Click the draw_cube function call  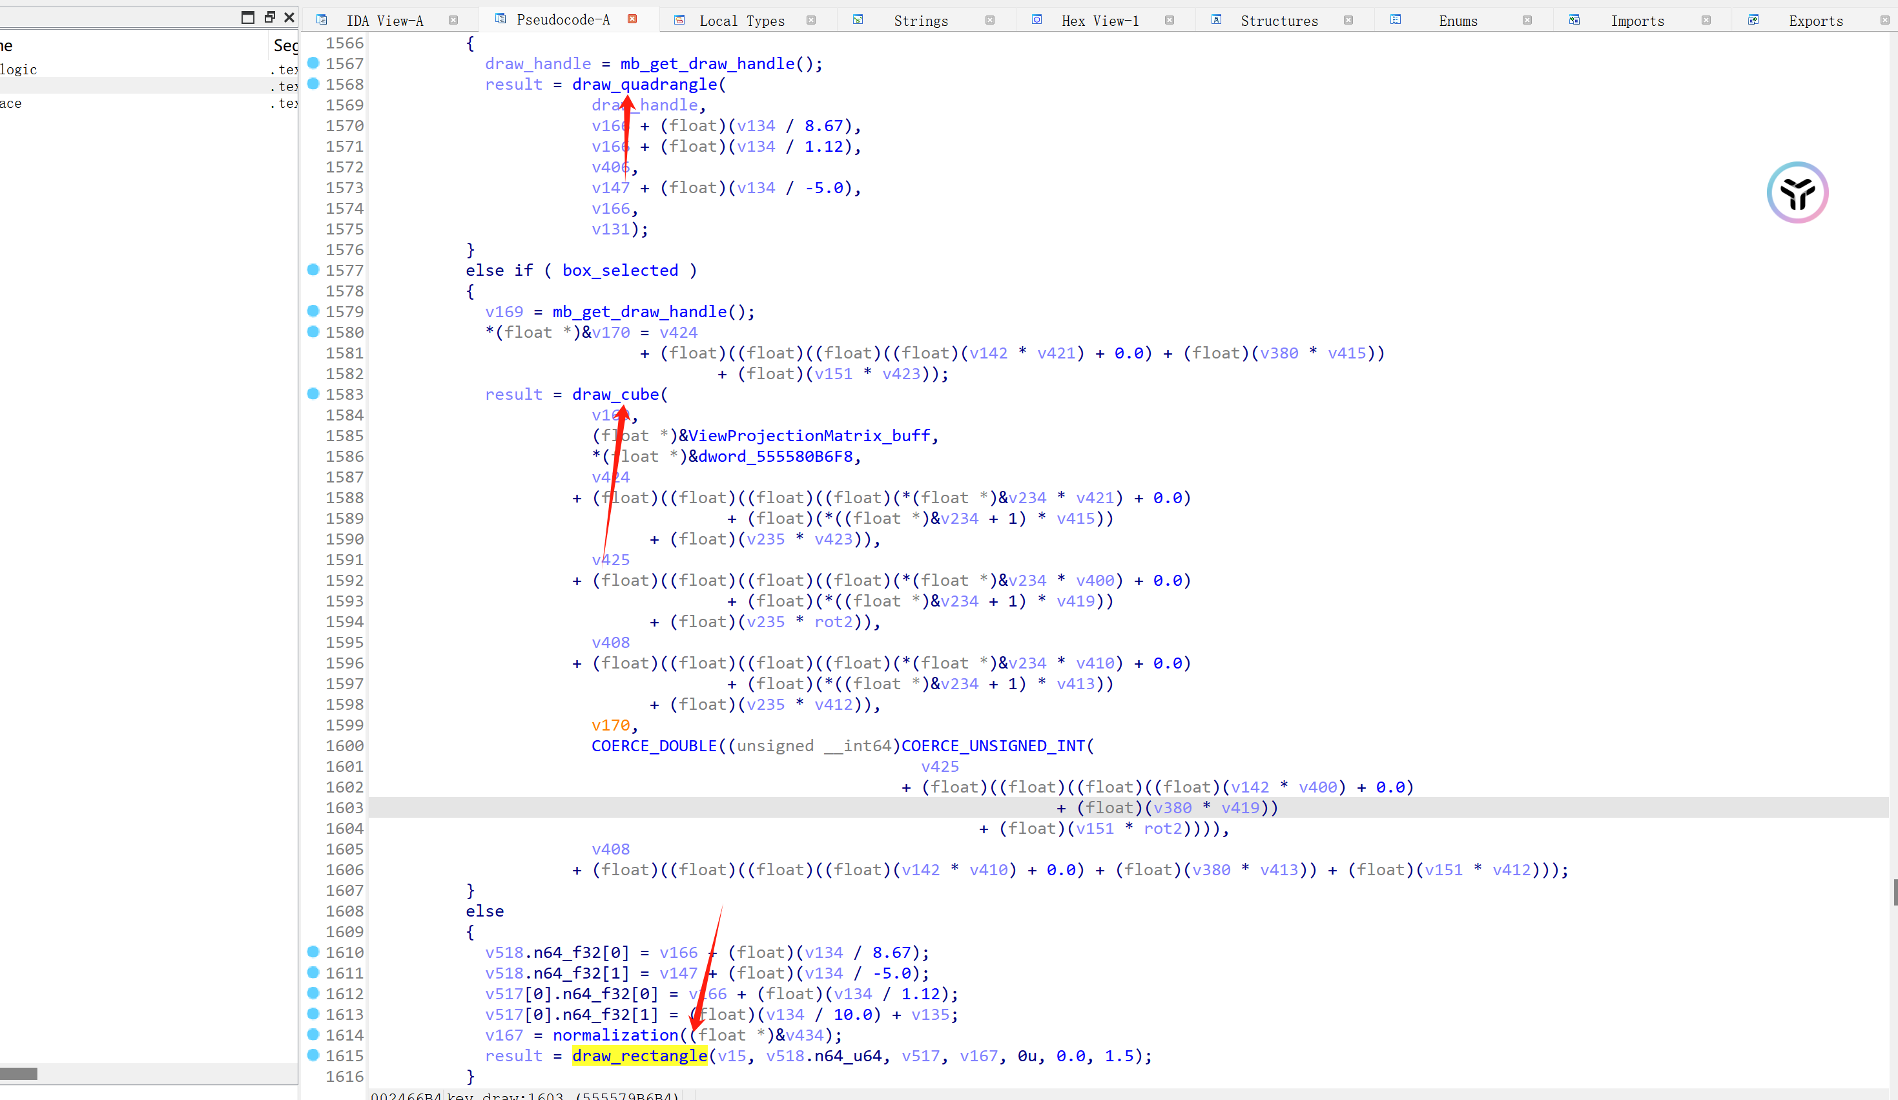[615, 394]
